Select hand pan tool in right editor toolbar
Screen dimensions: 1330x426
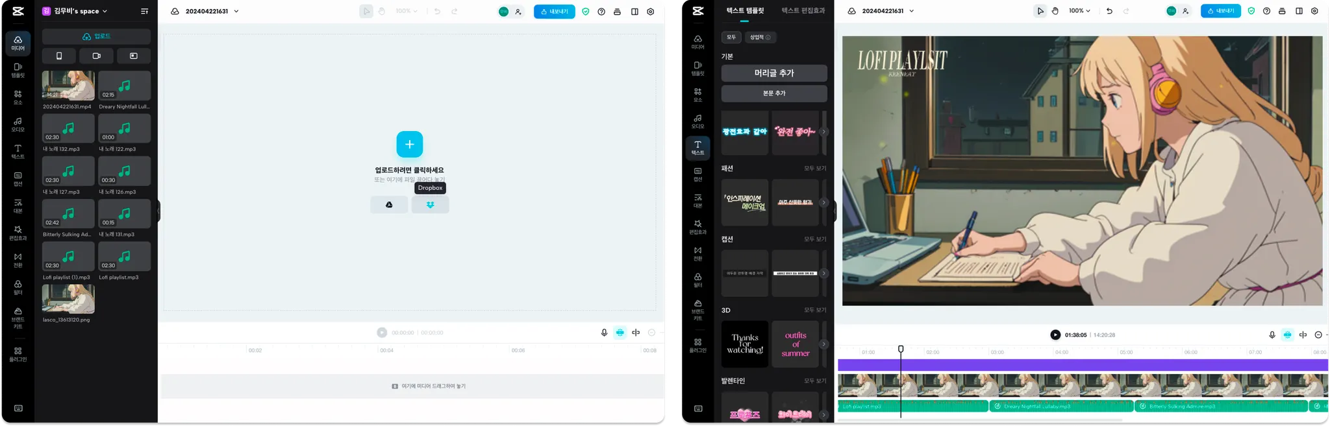click(1055, 11)
